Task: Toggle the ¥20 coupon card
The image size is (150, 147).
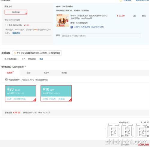Action: (21, 93)
